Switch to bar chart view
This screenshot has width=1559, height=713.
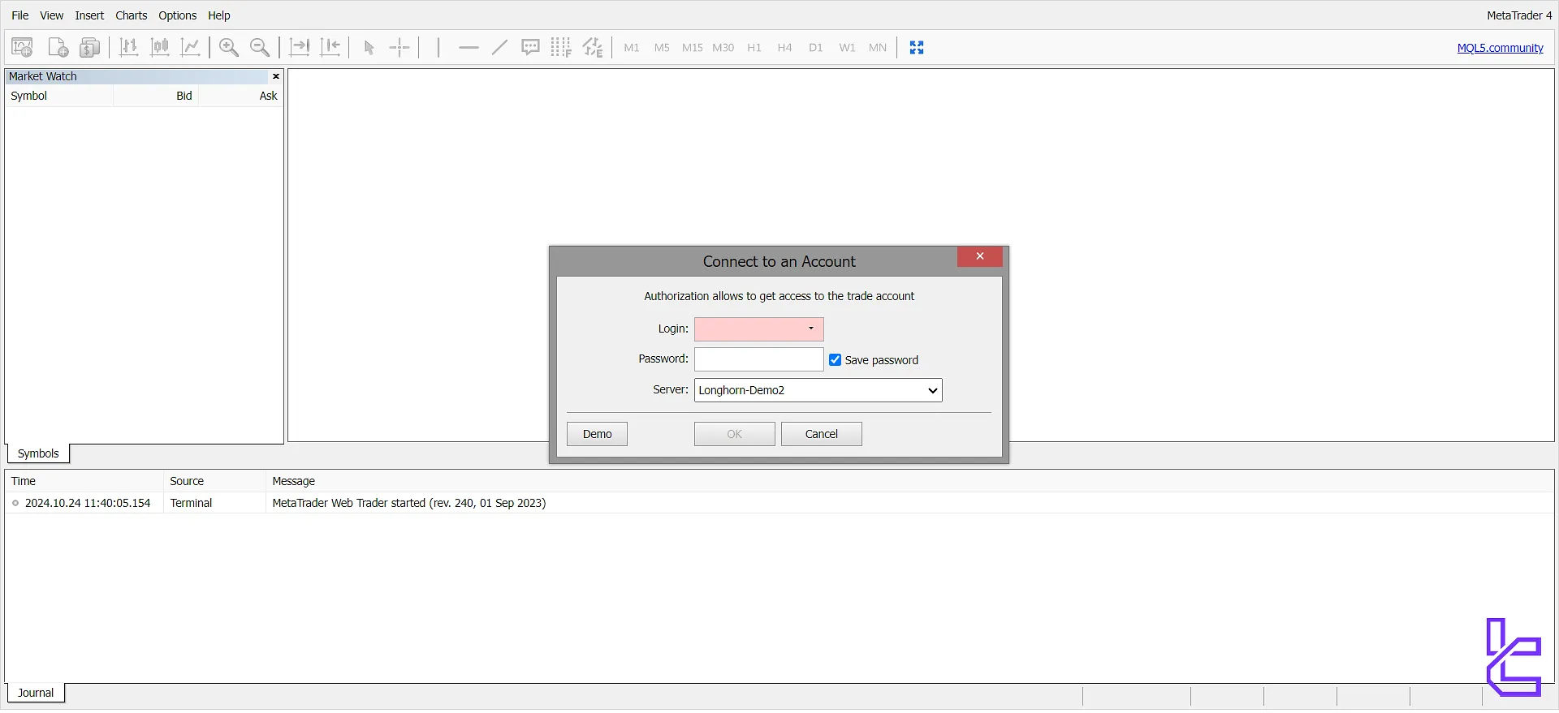(128, 48)
